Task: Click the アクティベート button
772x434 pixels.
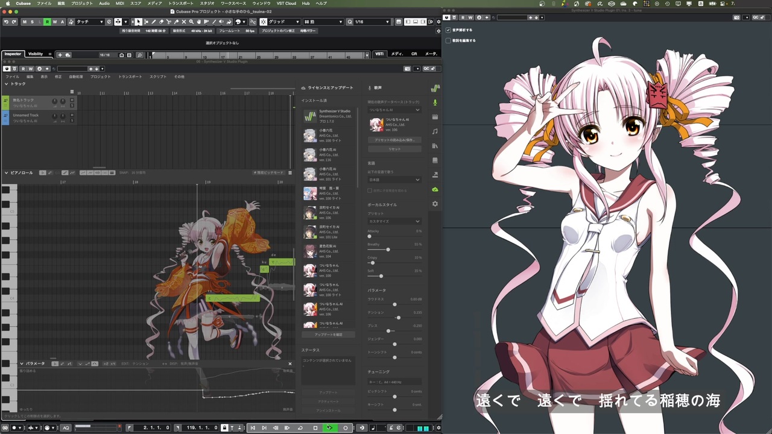Action: click(x=329, y=401)
